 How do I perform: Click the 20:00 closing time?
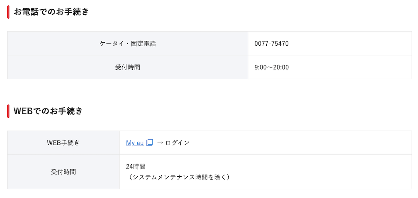click(x=282, y=67)
